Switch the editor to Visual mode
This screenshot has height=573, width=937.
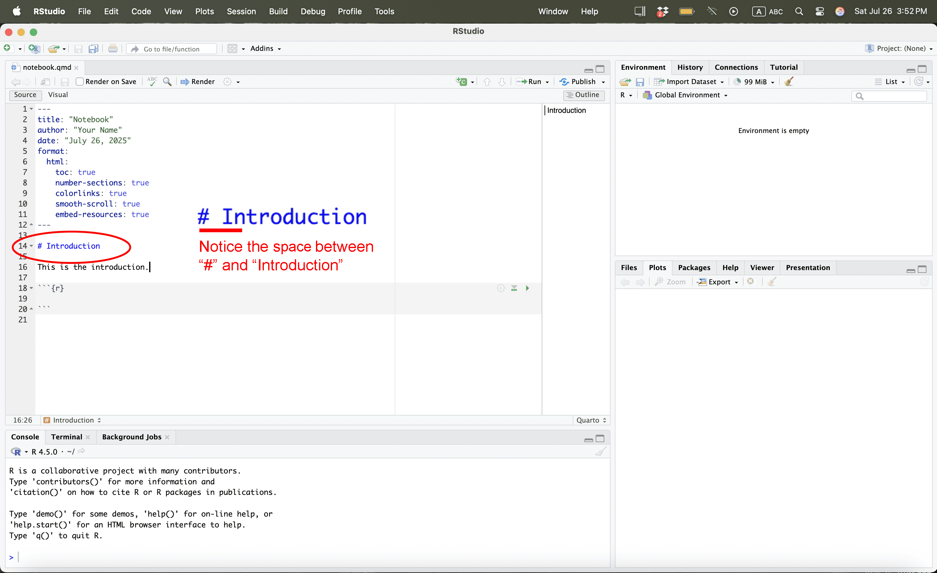coord(58,95)
